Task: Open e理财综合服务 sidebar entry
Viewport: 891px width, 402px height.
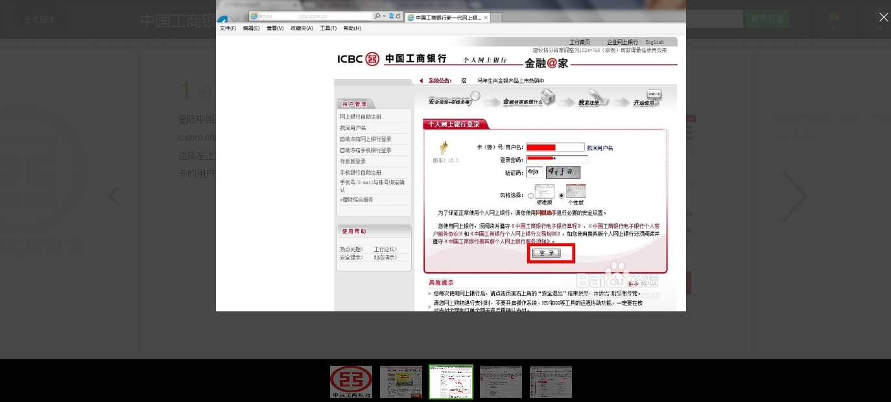Action: [x=357, y=200]
